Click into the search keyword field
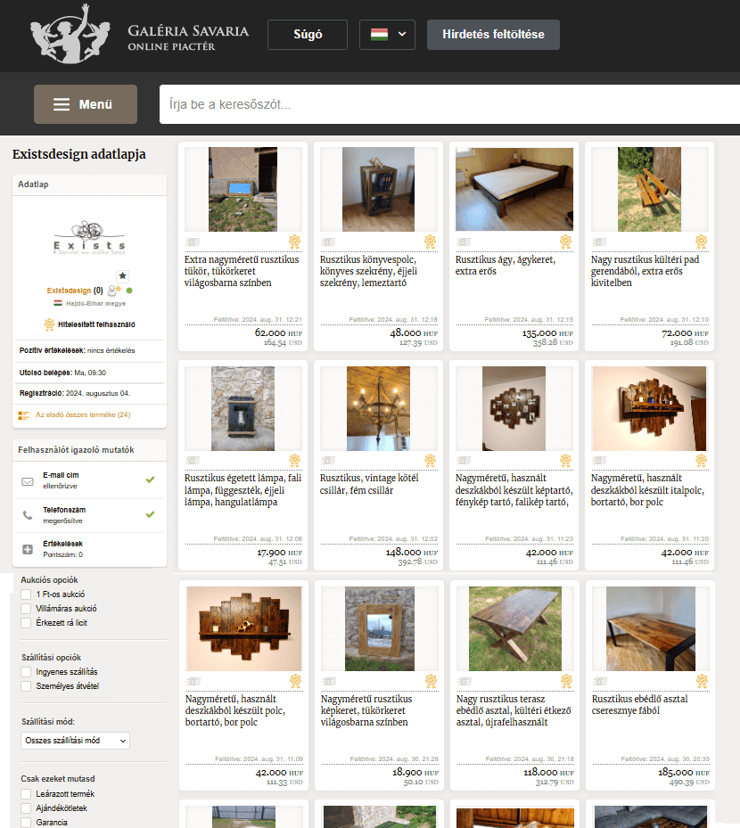The height and width of the screenshot is (828, 740). pyautogui.click(x=446, y=104)
